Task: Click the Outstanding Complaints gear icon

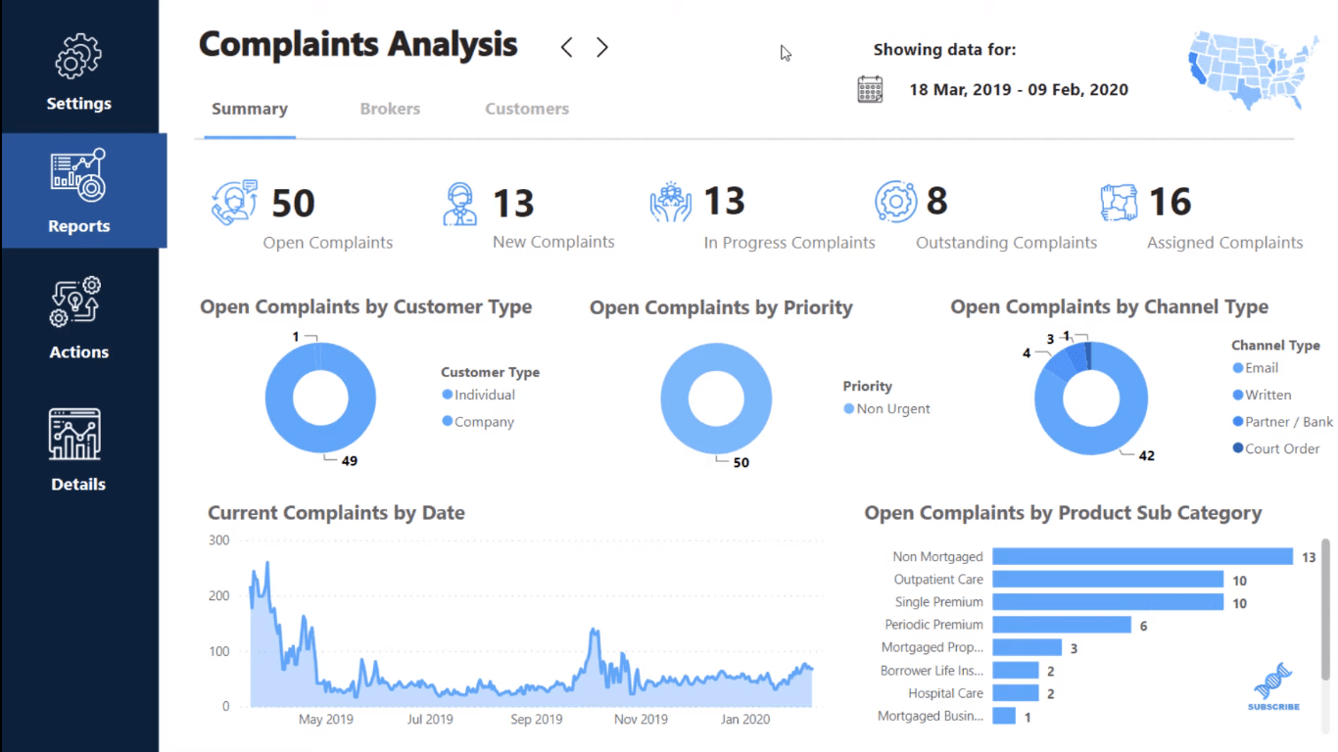Action: (x=895, y=202)
